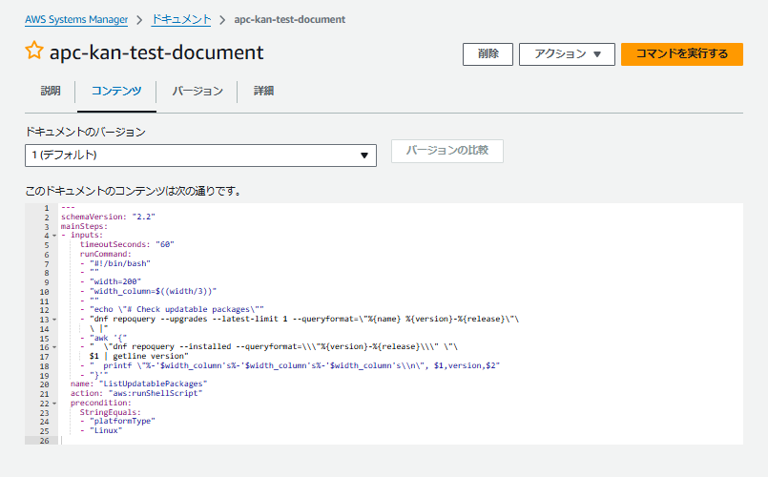Collapse the fold arrow at line 4
Screen dimensions: 768x477
54,236
